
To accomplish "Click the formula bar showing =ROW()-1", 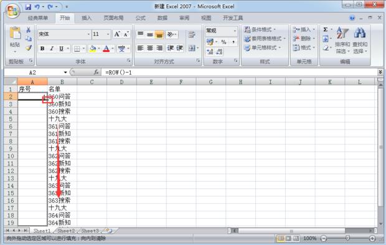I will click(x=239, y=72).
